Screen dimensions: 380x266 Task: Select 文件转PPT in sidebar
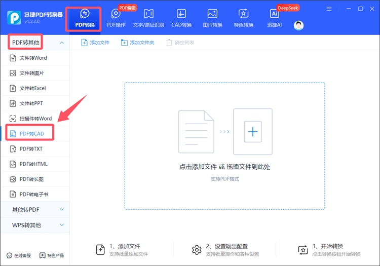pos(35,103)
